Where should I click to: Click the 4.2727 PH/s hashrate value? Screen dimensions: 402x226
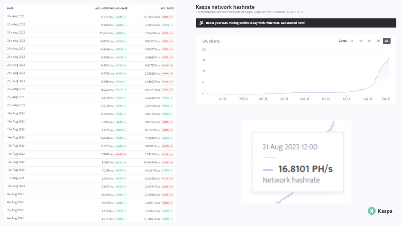point(108,219)
